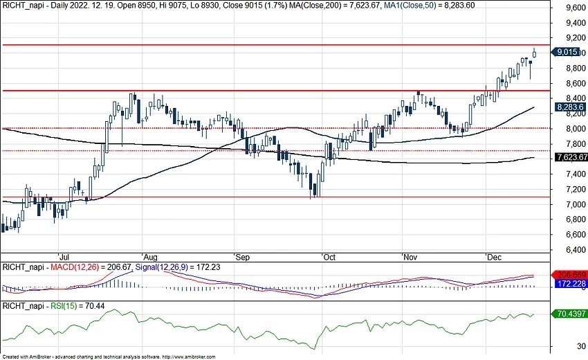The height and width of the screenshot is (360, 588).
Task: Click the 30 level on RSI axis
Action: (573, 345)
